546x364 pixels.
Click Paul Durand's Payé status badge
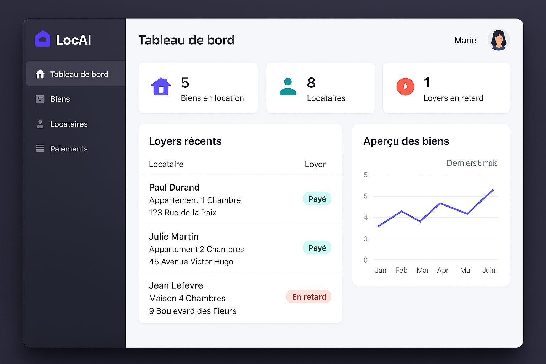click(x=317, y=199)
